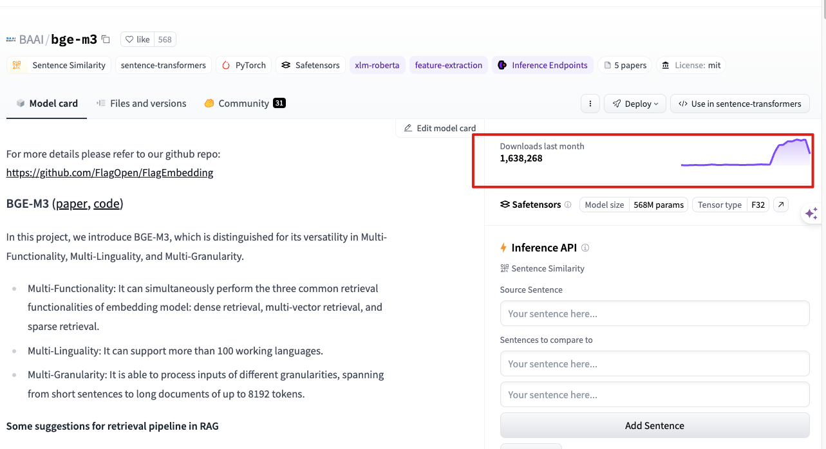Select the Sentence Similarity tag
This screenshot has height=449, width=826.
59,65
